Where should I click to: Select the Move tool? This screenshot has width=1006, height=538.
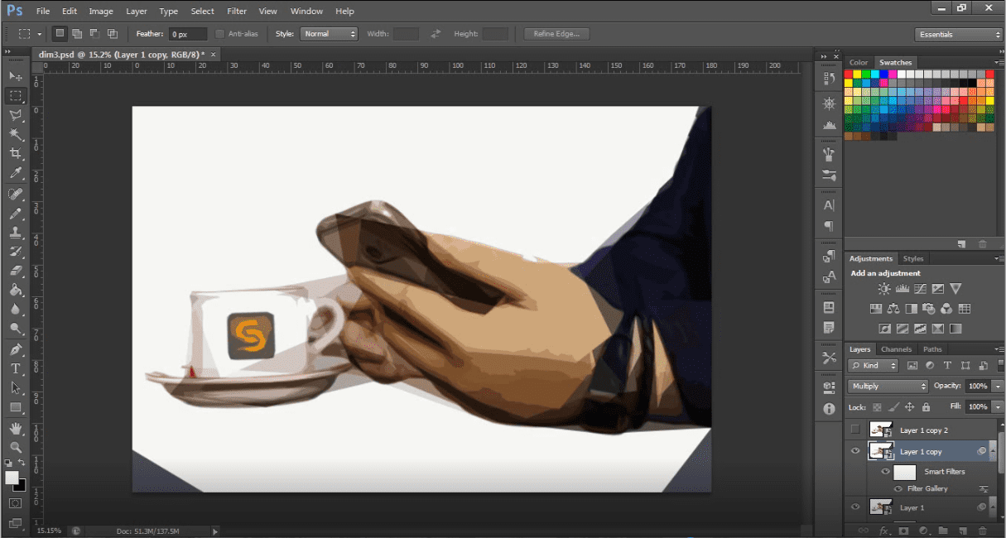[15, 76]
